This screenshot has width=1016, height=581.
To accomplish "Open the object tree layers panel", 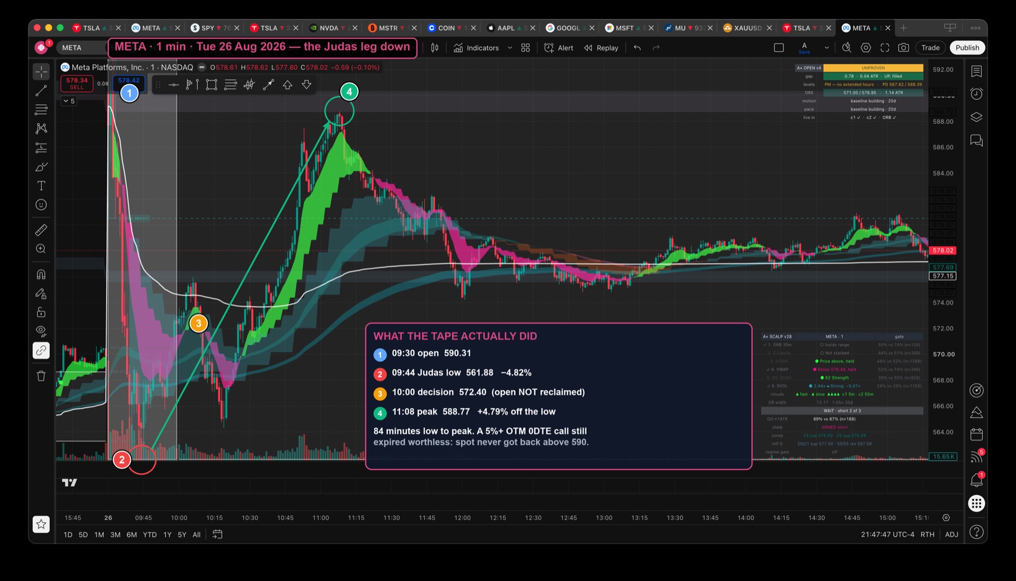I will pyautogui.click(x=976, y=117).
